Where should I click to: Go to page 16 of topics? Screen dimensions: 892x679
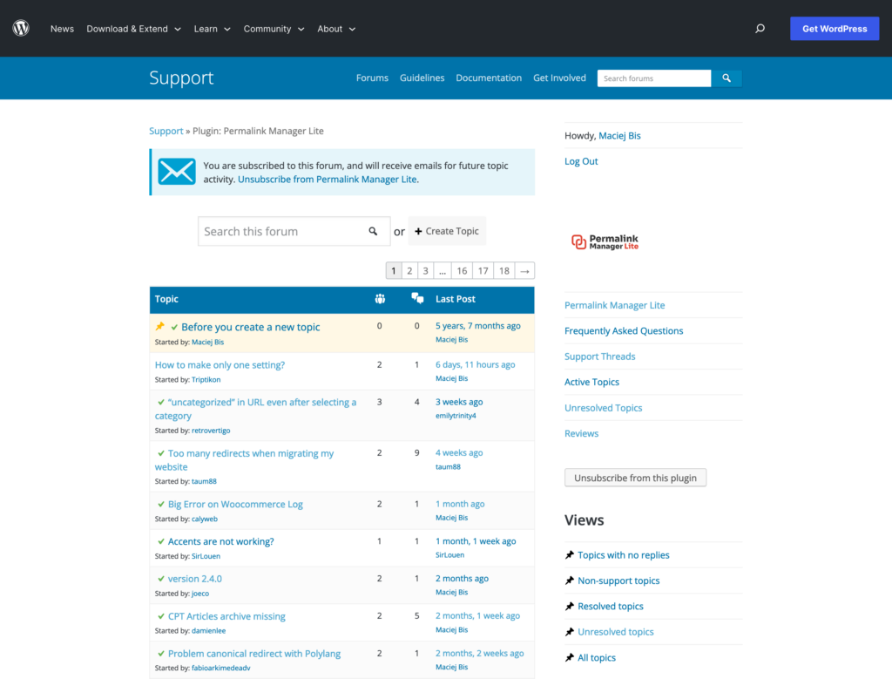(x=462, y=271)
